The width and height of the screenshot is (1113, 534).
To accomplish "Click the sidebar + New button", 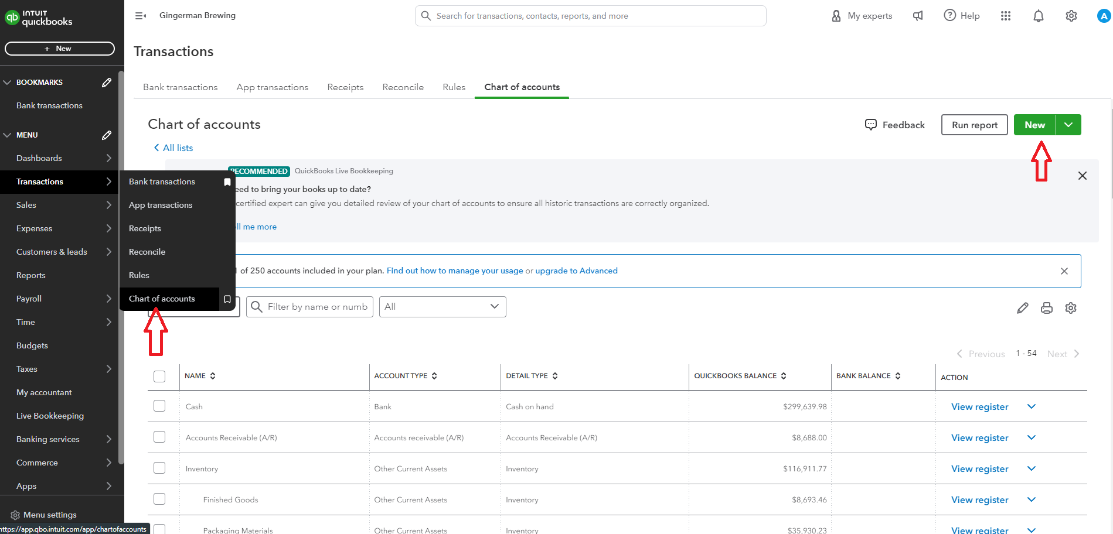I will 59,49.
